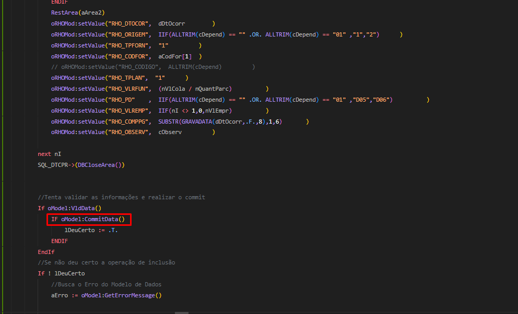Select the "RHO_DTOCOR" string literal

(x=128, y=24)
